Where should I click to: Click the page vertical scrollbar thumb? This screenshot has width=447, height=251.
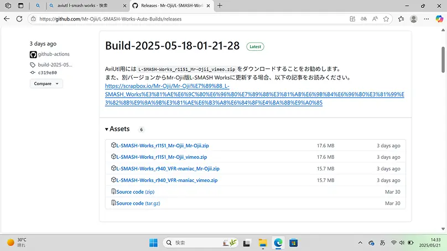[443, 60]
